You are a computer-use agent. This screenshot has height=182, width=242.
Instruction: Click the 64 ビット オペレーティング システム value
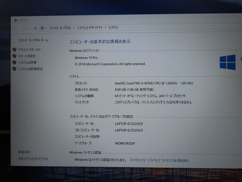[150, 96]
